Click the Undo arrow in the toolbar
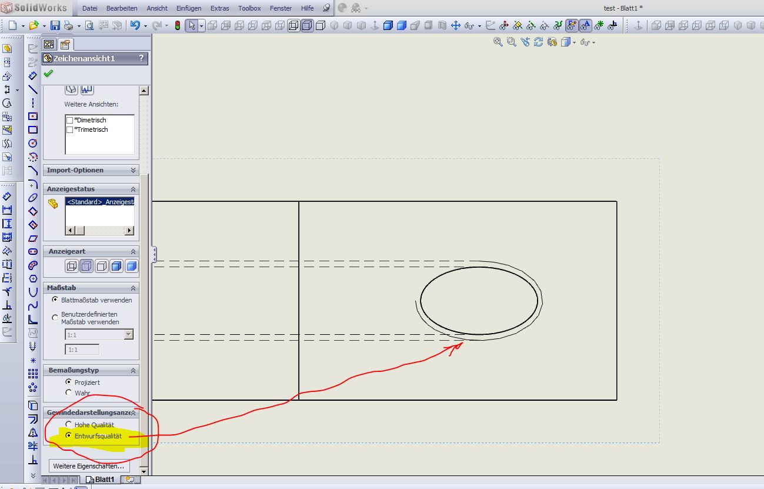 (x=135, y=26)
